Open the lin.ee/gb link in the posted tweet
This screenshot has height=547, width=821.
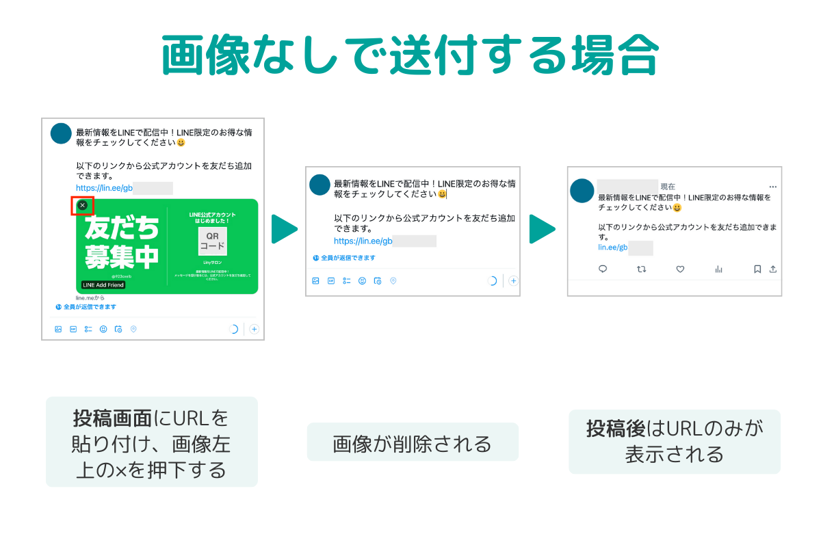tap(613, 248)
